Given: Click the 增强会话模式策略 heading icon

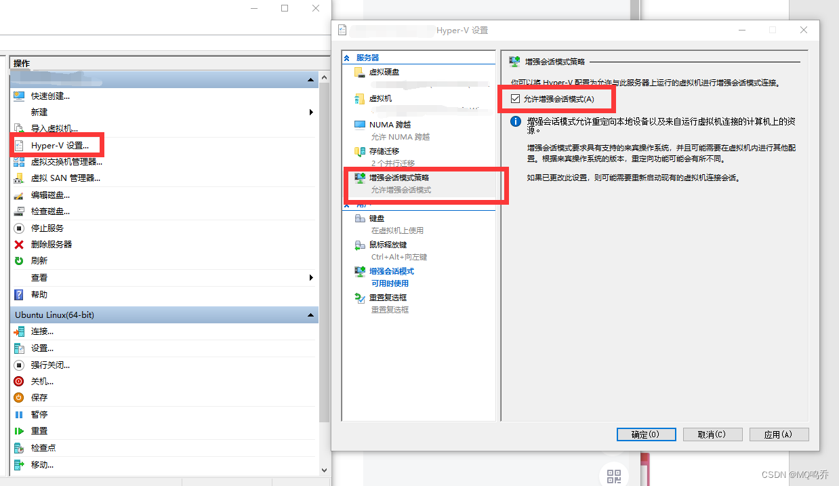Looking at the screenshot, I should tap(515, 62).
